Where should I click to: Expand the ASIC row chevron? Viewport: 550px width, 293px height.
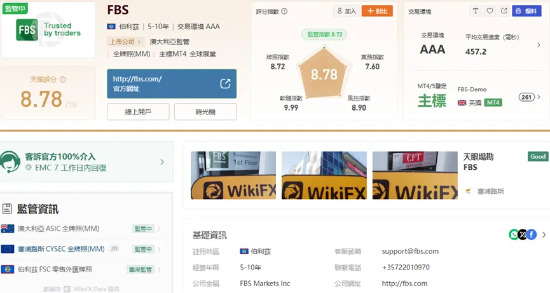159,229
